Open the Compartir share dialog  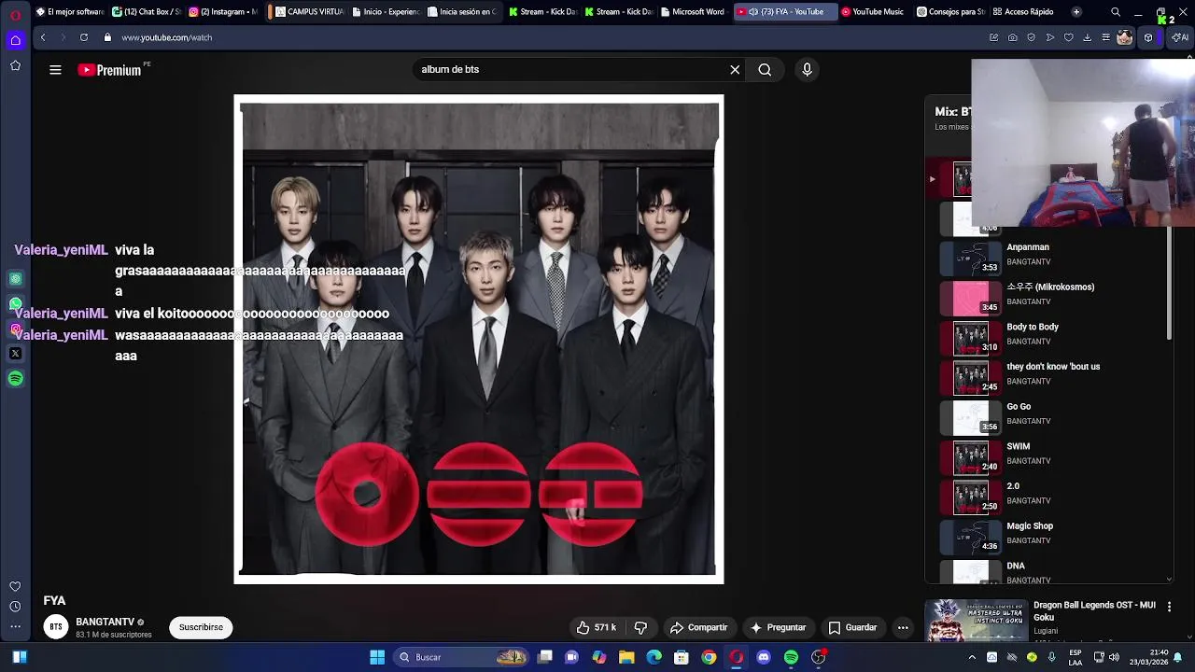click(698, 628)
